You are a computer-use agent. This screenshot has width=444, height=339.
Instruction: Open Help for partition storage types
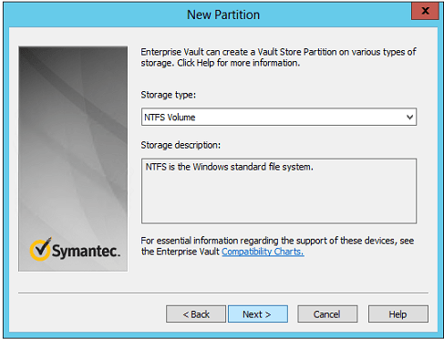[398, 314]
